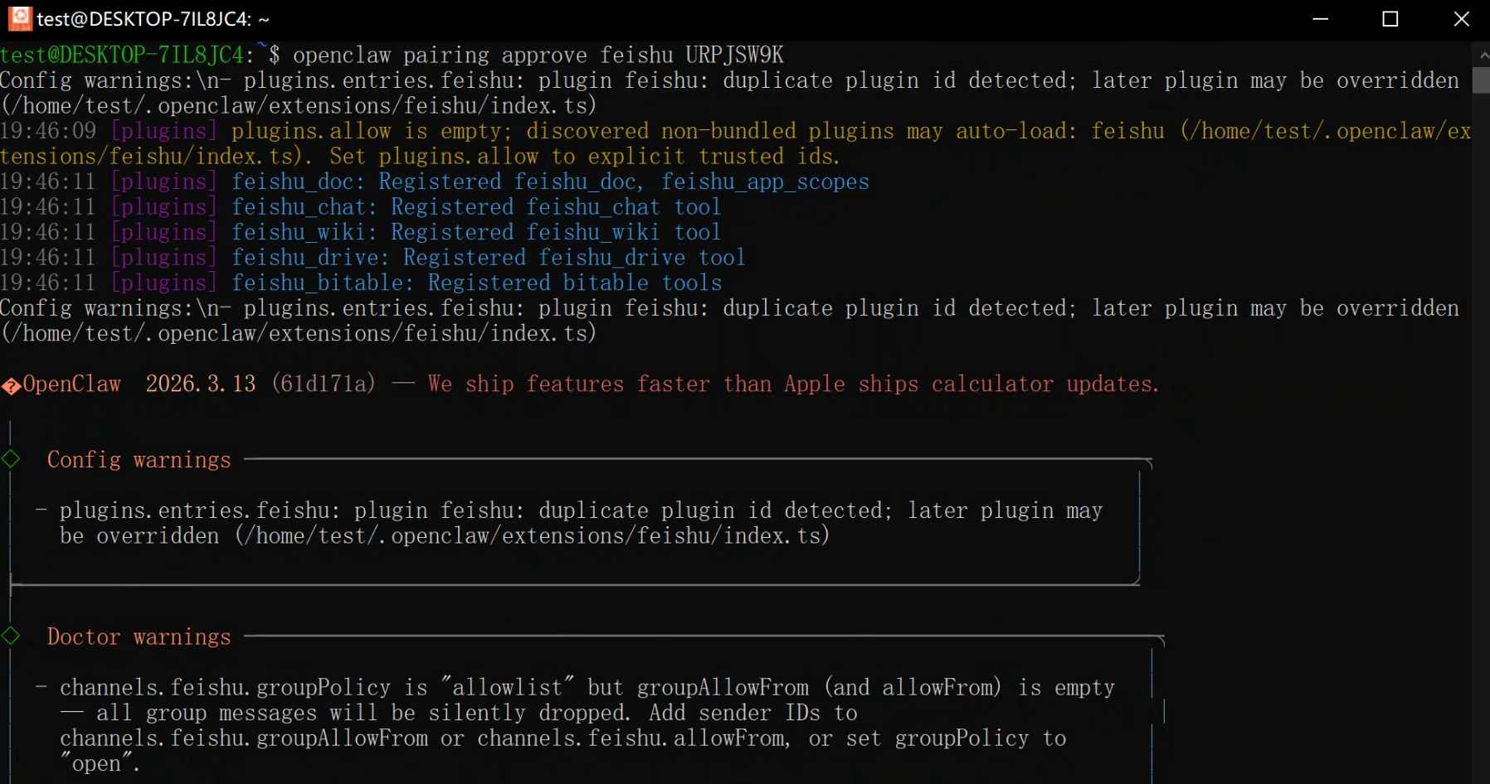
Task: Click the feishu_bitable plugin log entry
Action: tap(476, 283)
